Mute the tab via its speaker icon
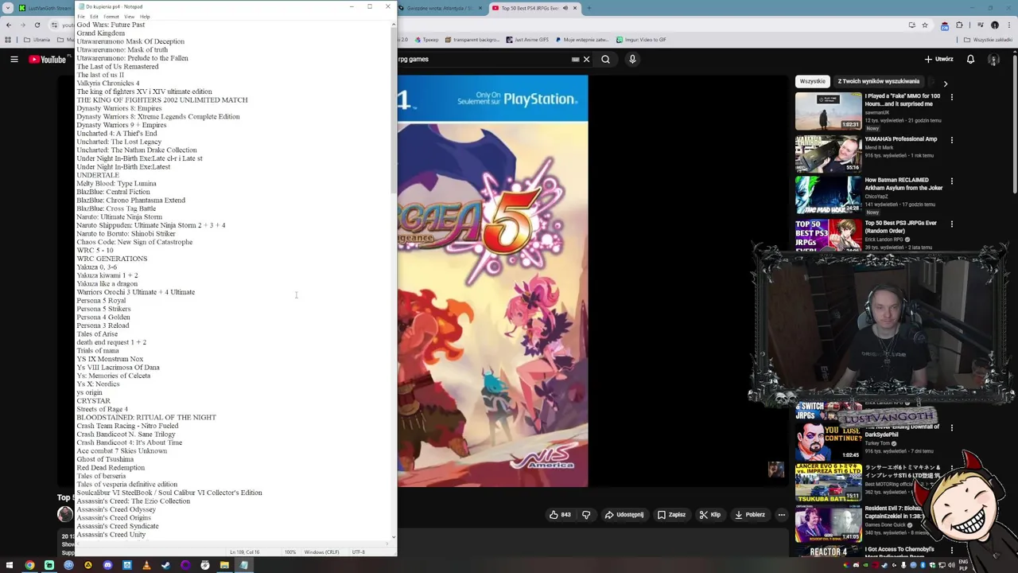This screenshot has height=573, width=1018. (x=565, y=8)
